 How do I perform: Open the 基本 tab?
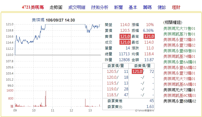pos(133,7)
